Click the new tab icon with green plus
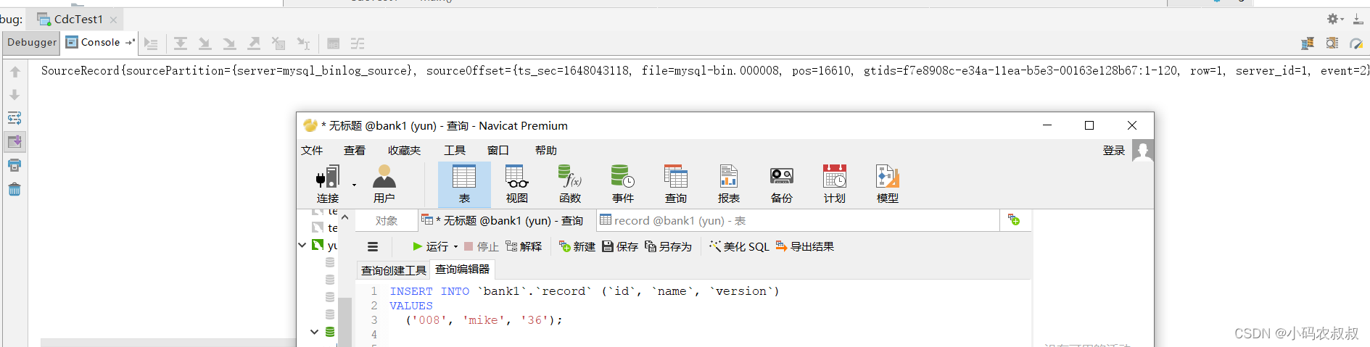 [x=1014, y=220]
